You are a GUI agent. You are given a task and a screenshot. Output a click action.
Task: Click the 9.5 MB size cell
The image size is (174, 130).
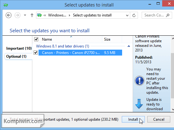(x=110, y=53)
